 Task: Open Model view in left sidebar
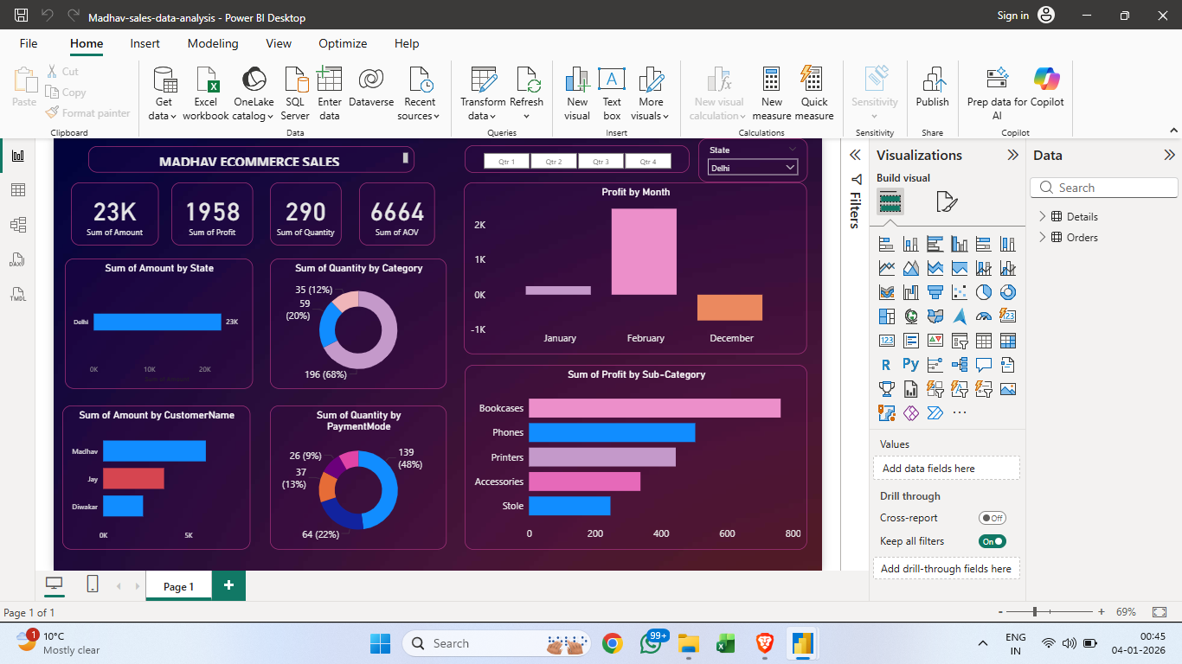pyautogui.click(x=17, y=225)
